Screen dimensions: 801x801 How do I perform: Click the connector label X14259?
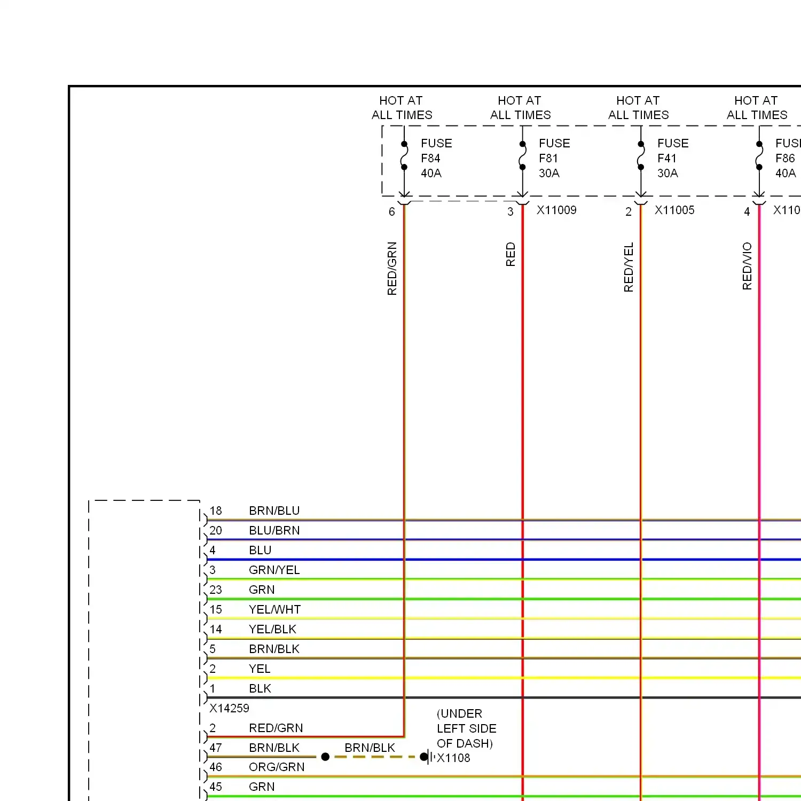[x=229, y=708]
